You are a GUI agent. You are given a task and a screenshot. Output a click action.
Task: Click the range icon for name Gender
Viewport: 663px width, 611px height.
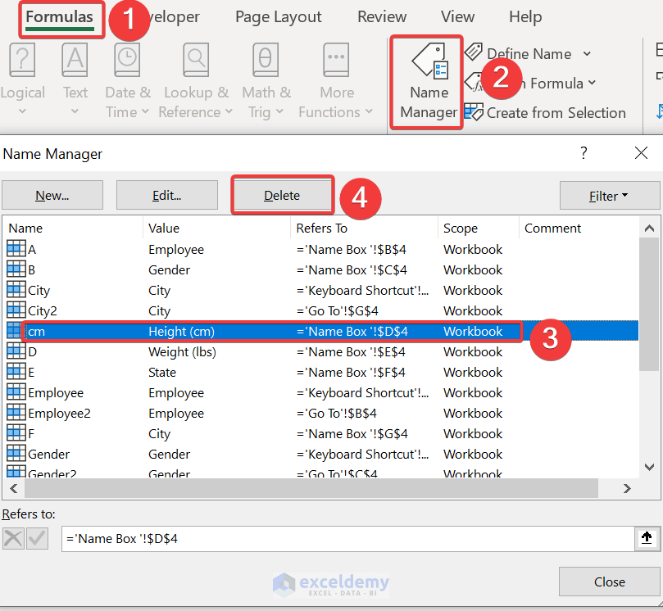click(x=16, y=453)
